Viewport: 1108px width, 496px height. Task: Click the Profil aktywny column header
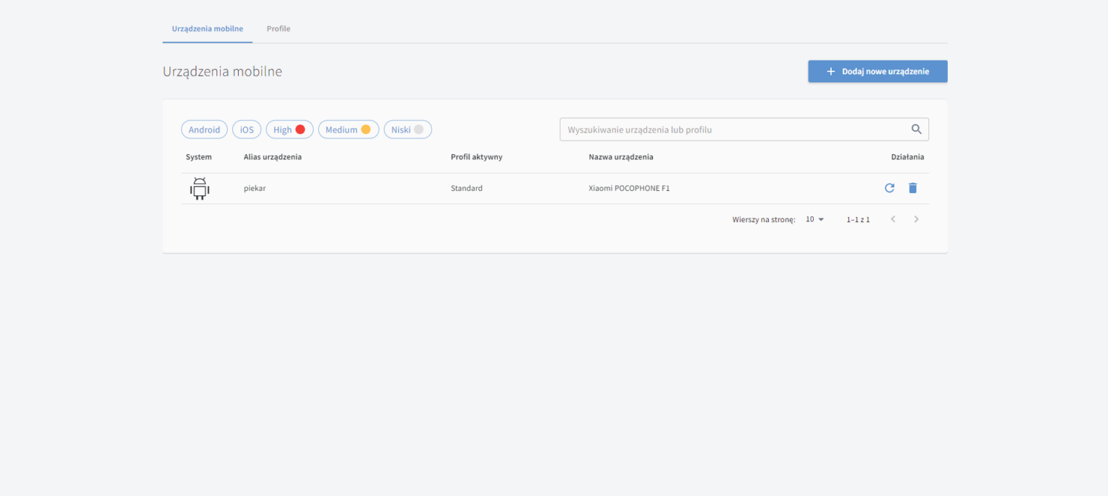click(476, 157)
